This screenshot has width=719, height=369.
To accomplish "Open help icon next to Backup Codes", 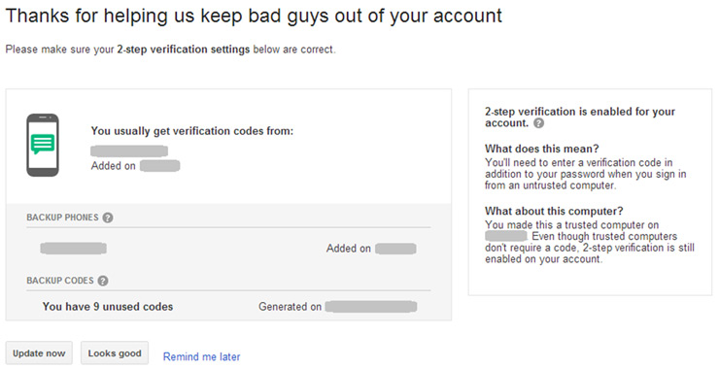I will 103,281.
